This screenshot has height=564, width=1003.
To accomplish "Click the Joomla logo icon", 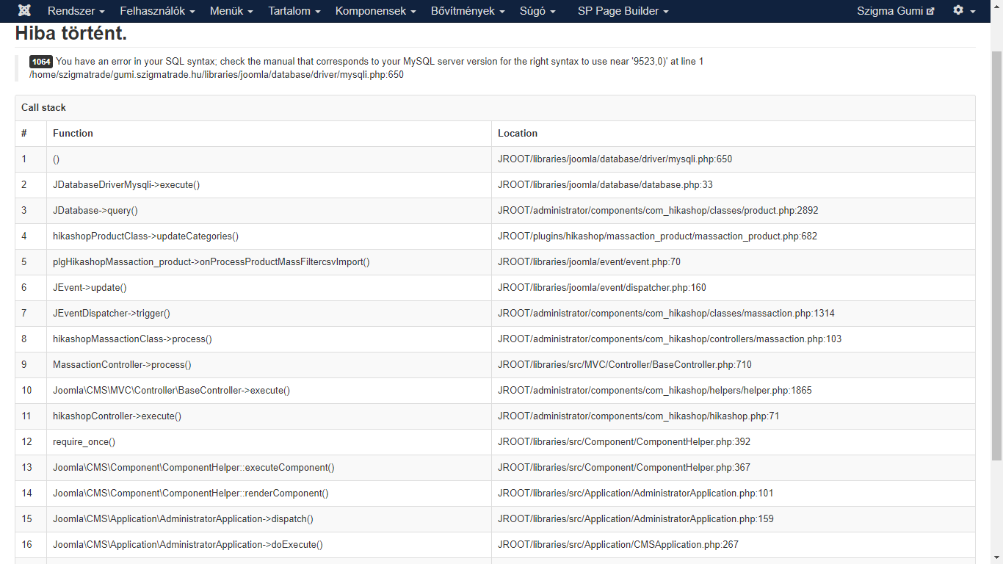I will pos(24,11).
